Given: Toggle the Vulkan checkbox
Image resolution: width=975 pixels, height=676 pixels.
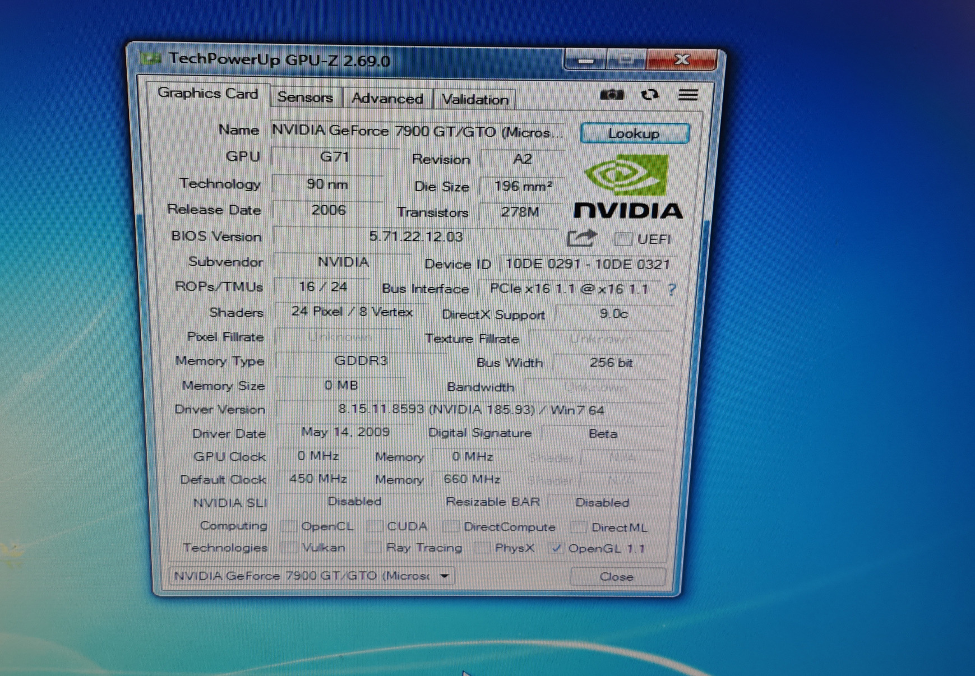Looking at the screenshot, I should (289, 548).
